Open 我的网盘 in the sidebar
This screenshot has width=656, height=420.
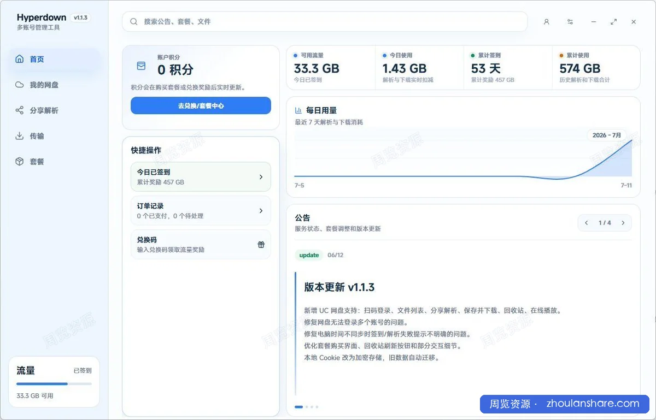click(x=55, y=85)
